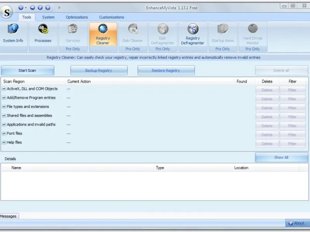This screenshot has width=310, height=232.
Task: Click the Backup Registry button
Action: click(x=99, y=70)
